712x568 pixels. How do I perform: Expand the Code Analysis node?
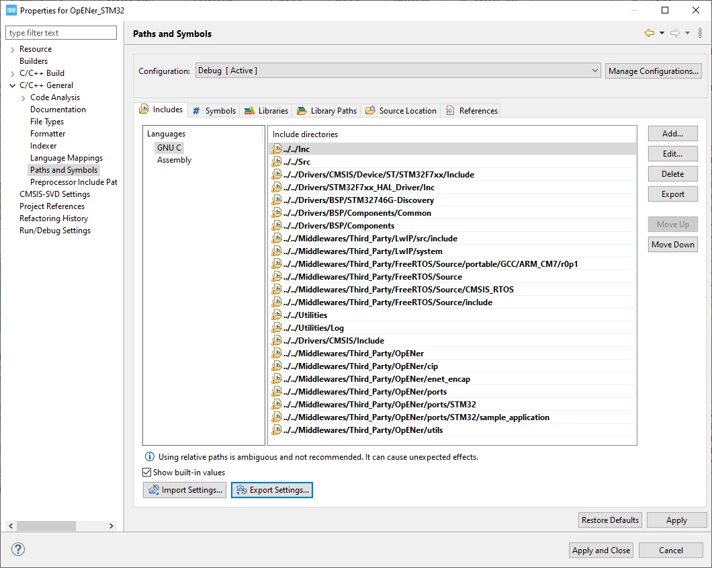(x=23, y=97)
